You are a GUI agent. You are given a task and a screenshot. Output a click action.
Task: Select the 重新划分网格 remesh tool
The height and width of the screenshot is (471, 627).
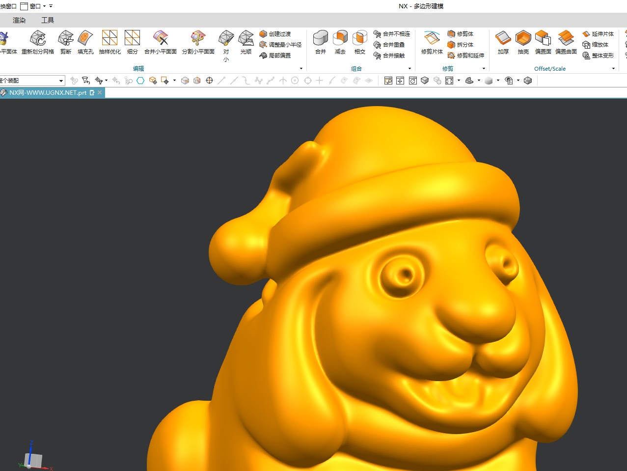(38, 42)
